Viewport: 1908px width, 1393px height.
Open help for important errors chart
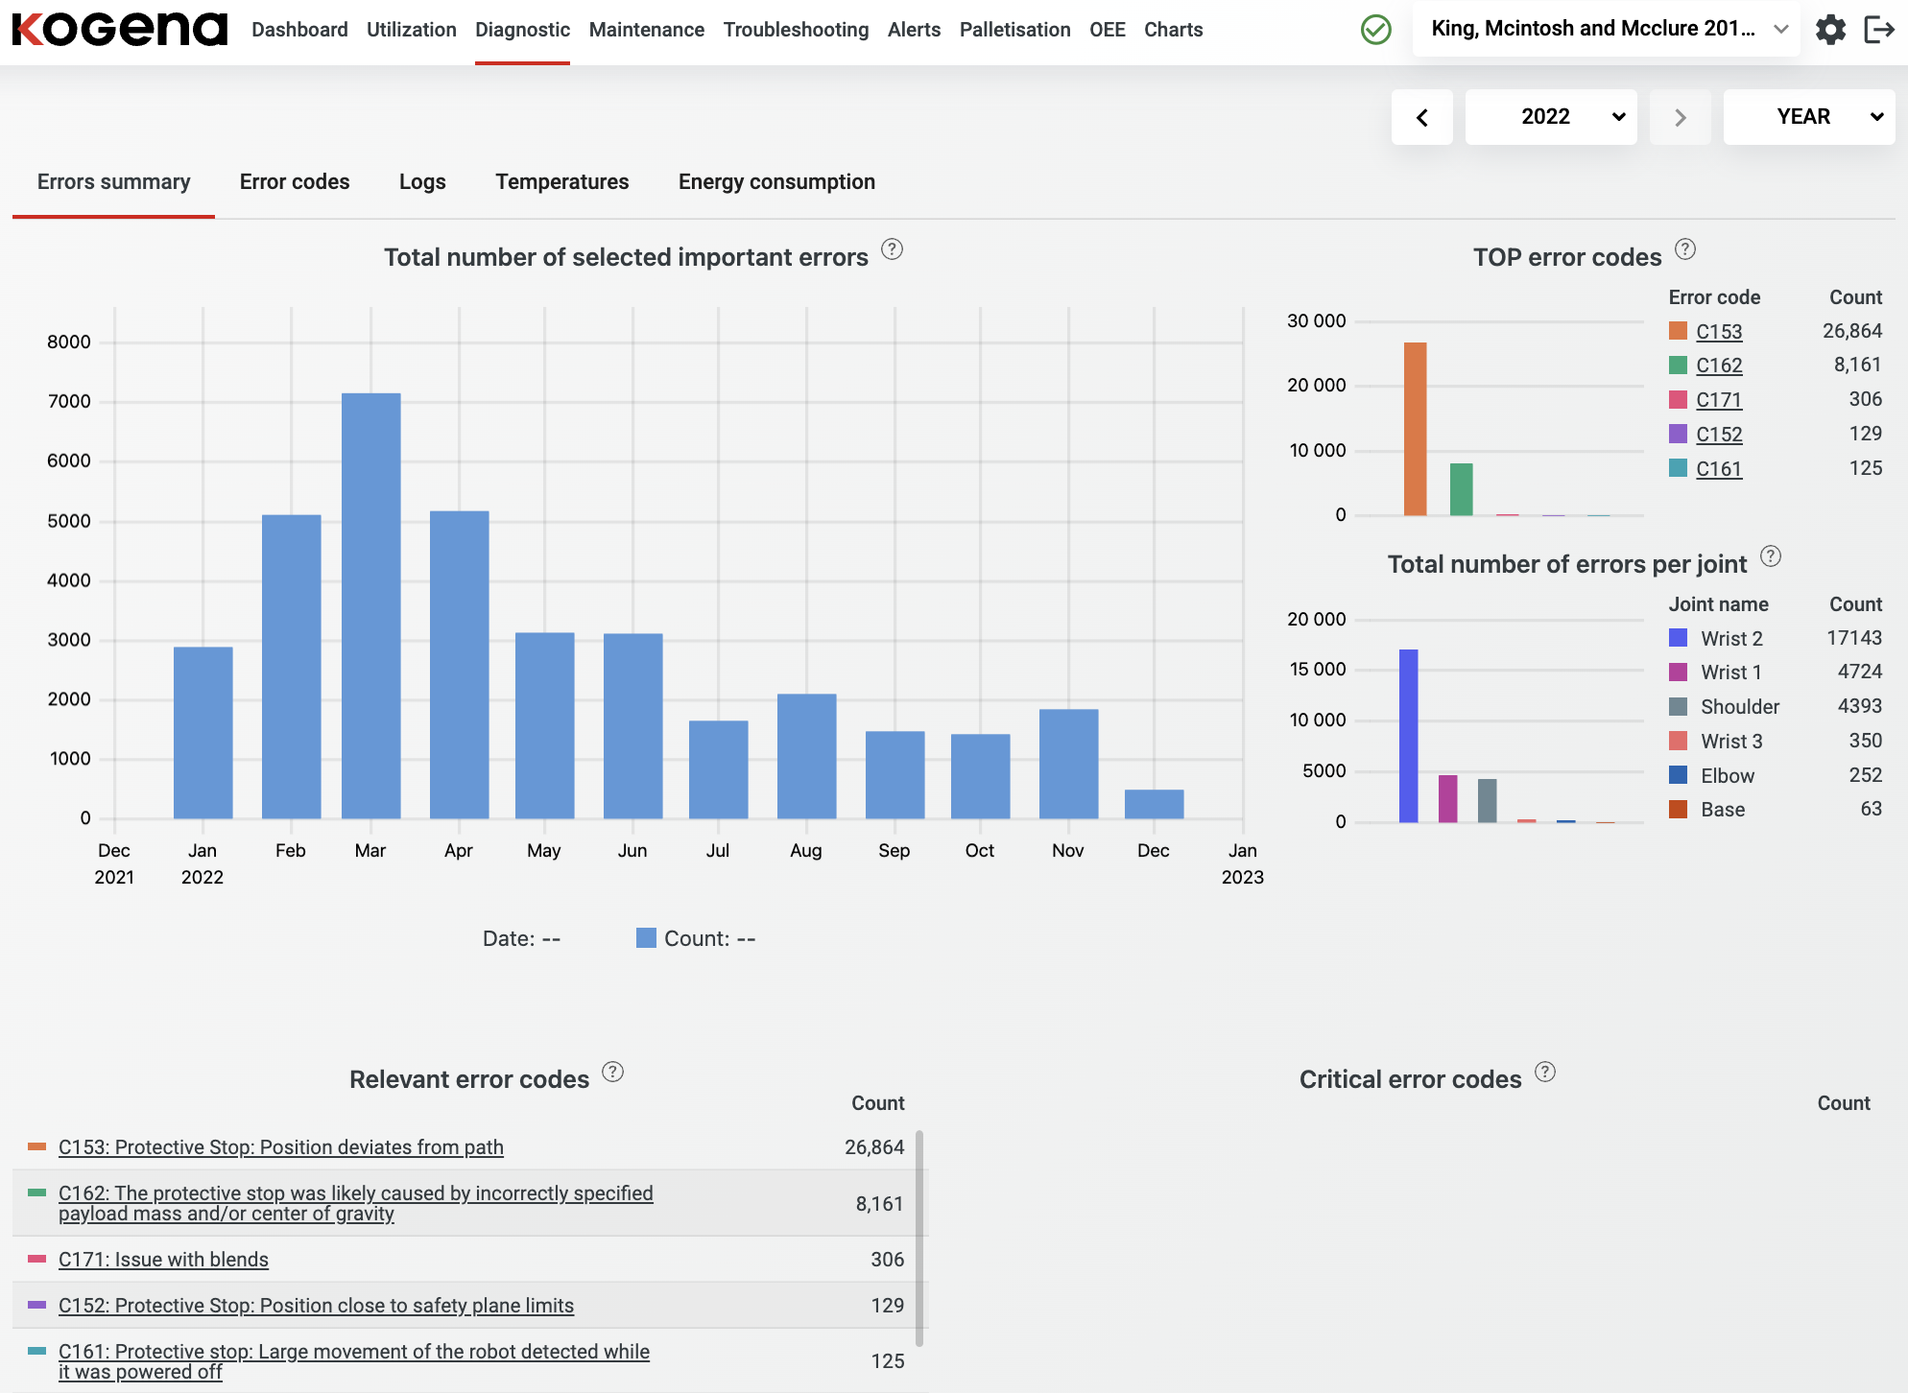click(892, 249)
